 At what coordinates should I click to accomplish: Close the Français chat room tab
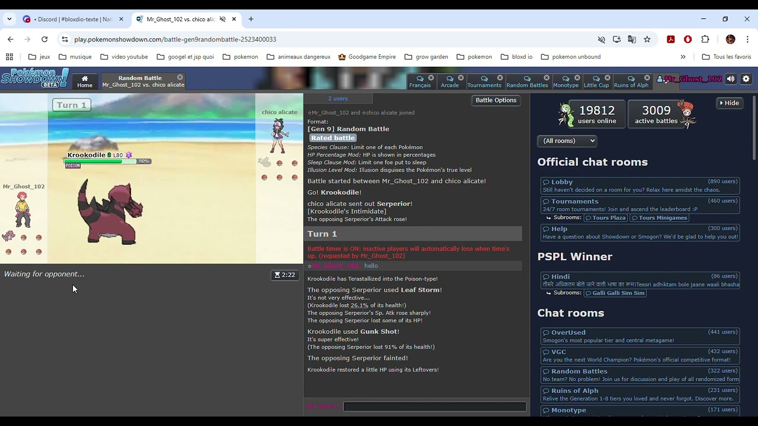pos(431,78)
